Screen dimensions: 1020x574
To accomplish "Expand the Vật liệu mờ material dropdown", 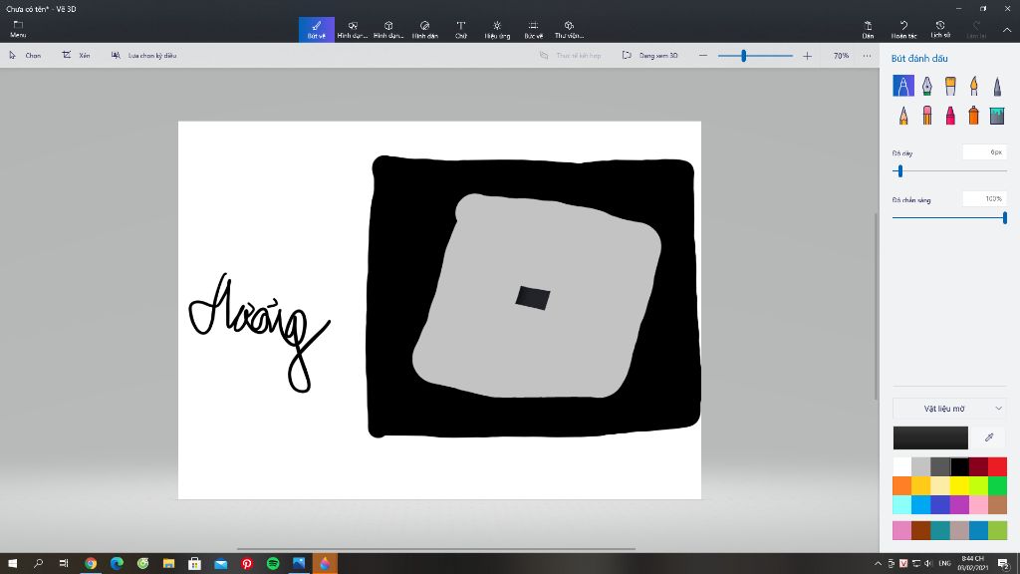I will [x=949, y=409].
